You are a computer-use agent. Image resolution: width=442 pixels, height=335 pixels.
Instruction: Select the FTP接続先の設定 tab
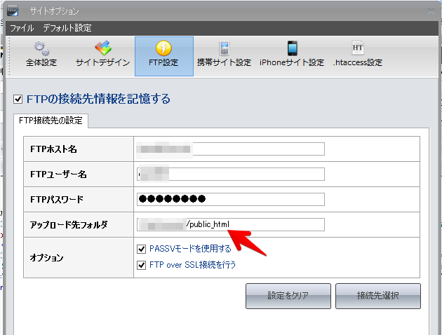coord(51,121)
